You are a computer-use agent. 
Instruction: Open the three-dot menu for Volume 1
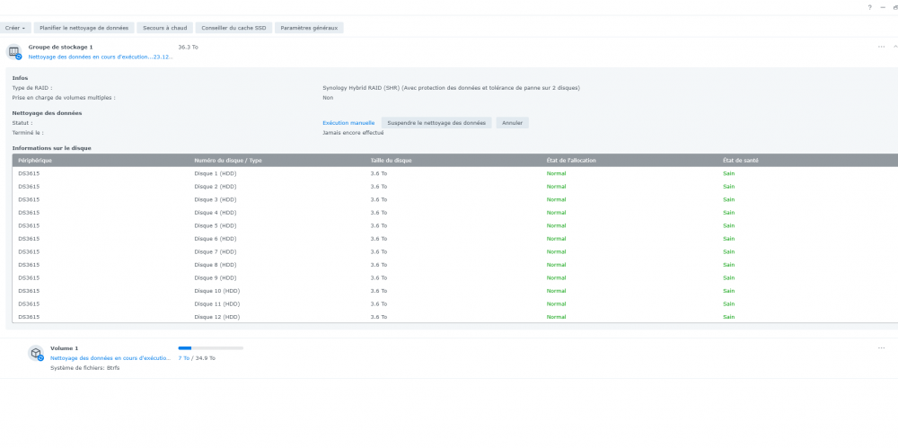tap(881, 347)
